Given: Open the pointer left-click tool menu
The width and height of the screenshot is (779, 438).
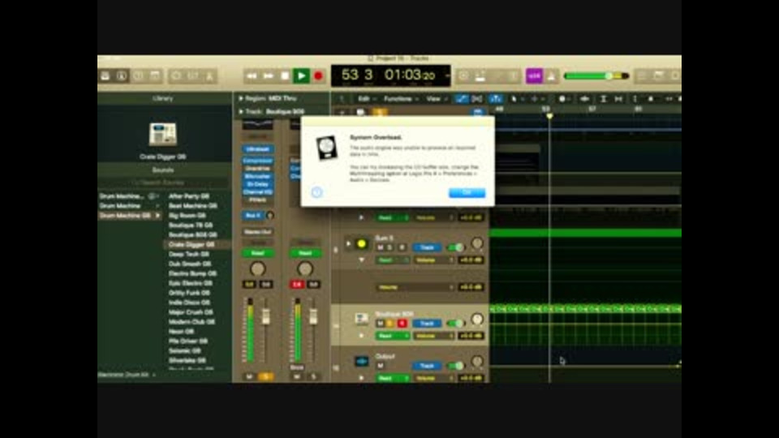Looking at the screenshot, I should coord(517,99).
